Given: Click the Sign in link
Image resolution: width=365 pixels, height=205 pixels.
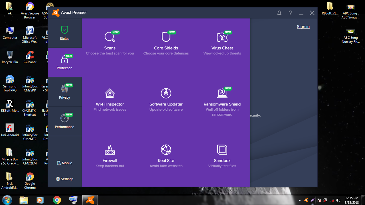Looking at the screenshot, I should click(303, 27).
